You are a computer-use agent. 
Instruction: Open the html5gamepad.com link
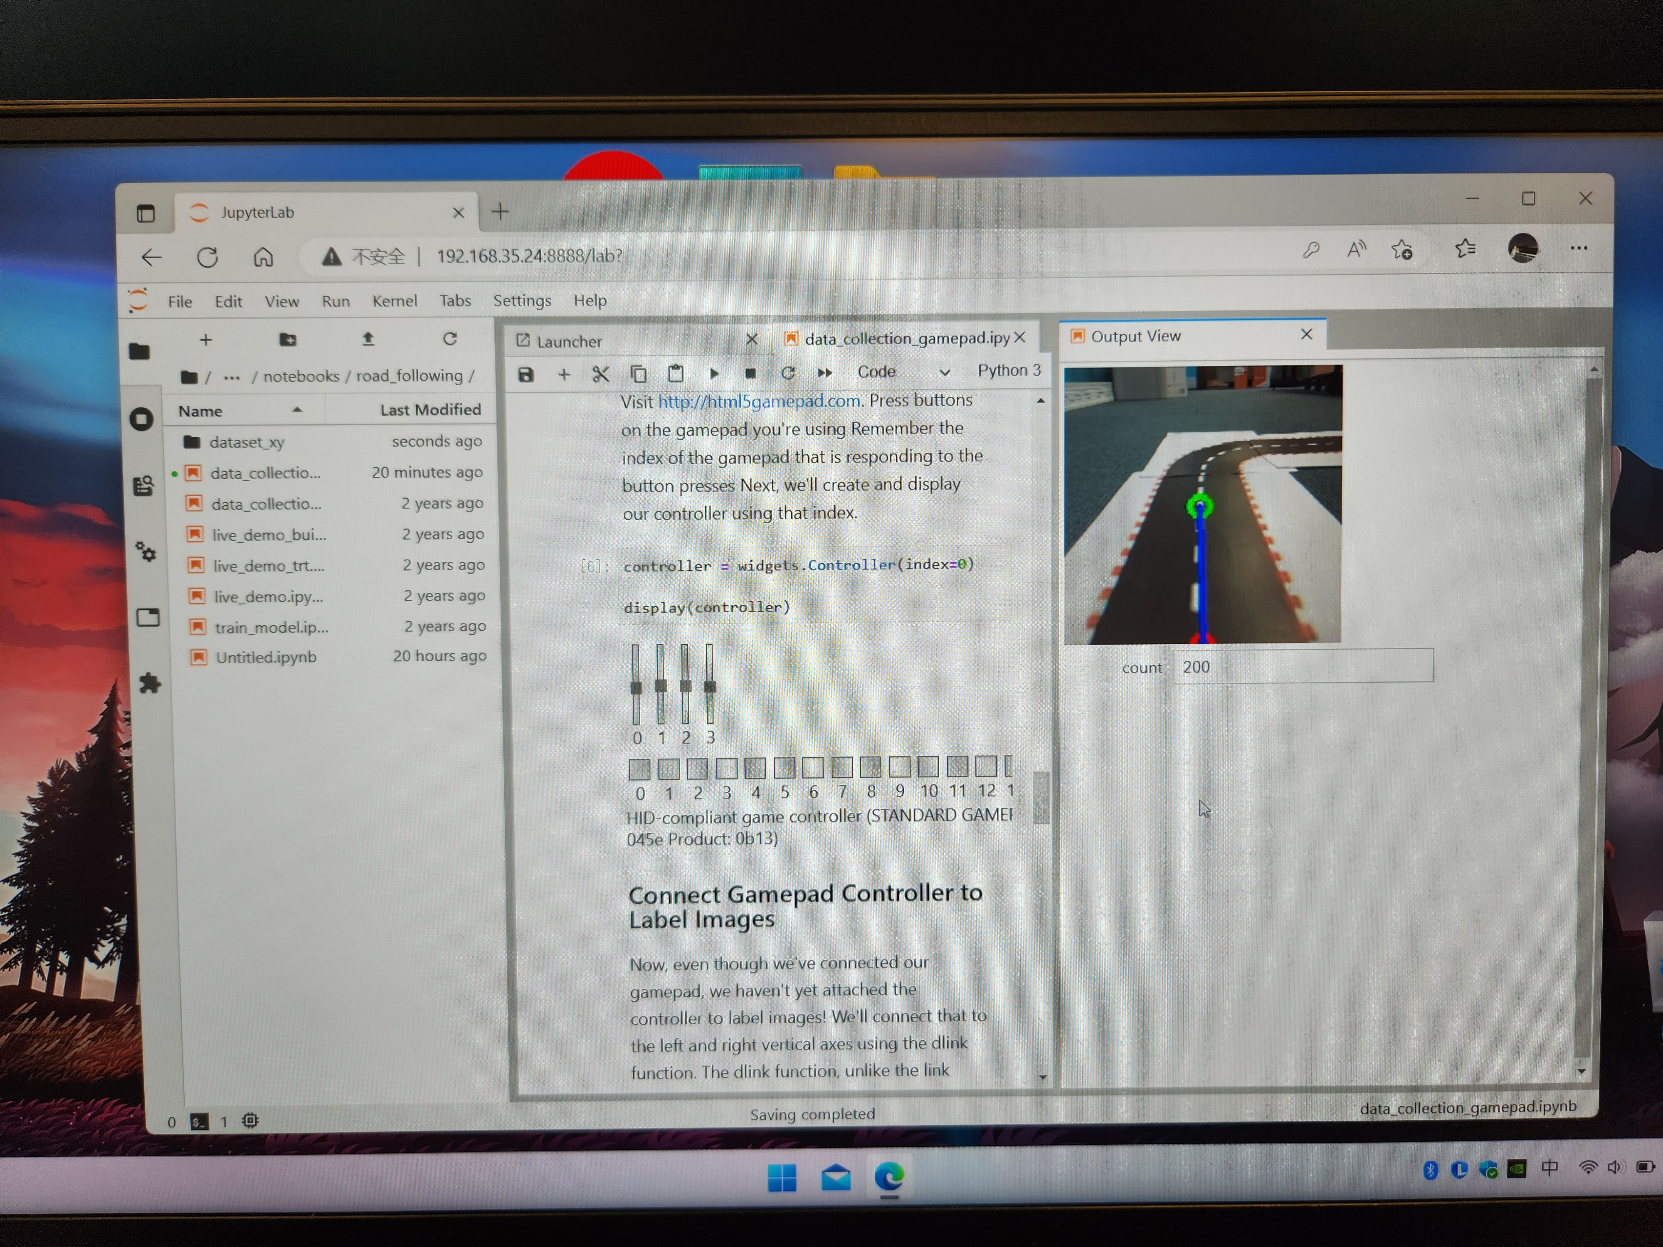(x=759, y=402)
